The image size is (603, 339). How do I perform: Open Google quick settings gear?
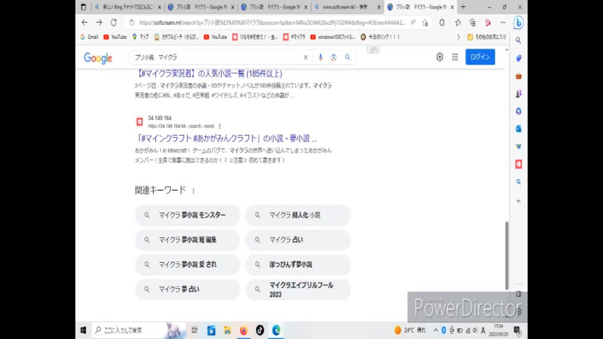[440, 57]
